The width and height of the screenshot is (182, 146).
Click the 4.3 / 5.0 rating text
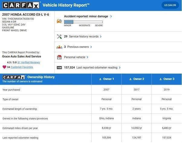[12, 62]
